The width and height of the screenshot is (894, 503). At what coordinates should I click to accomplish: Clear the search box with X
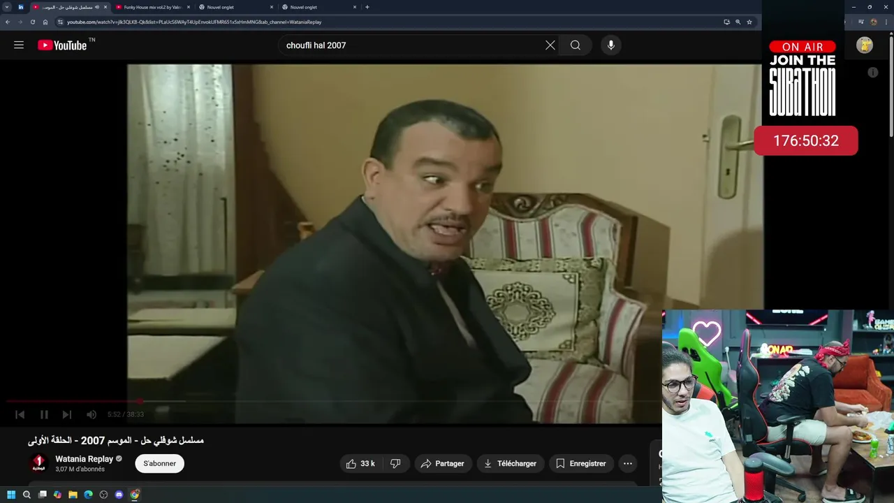(550, 45)
